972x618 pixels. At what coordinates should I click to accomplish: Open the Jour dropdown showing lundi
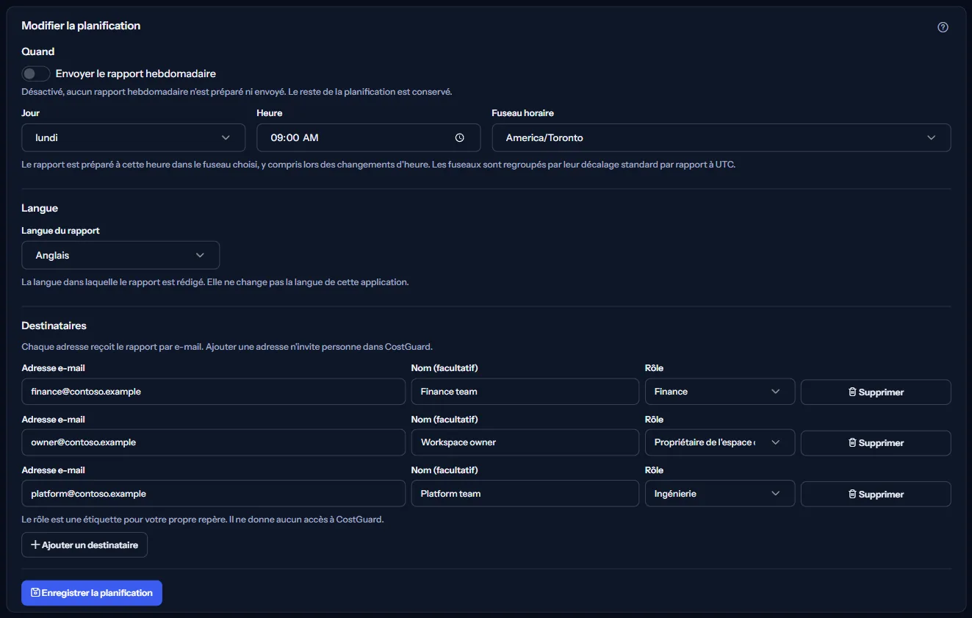coord(133,137)
